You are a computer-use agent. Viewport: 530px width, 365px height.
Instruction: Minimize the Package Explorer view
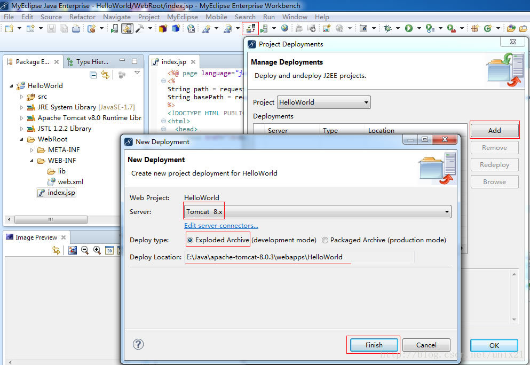coord(122,60)
